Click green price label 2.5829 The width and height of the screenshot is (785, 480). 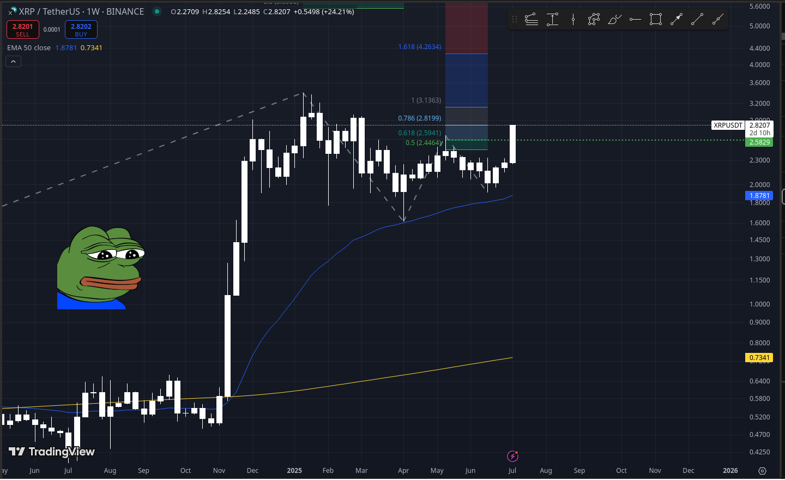[x=760, y=142]
